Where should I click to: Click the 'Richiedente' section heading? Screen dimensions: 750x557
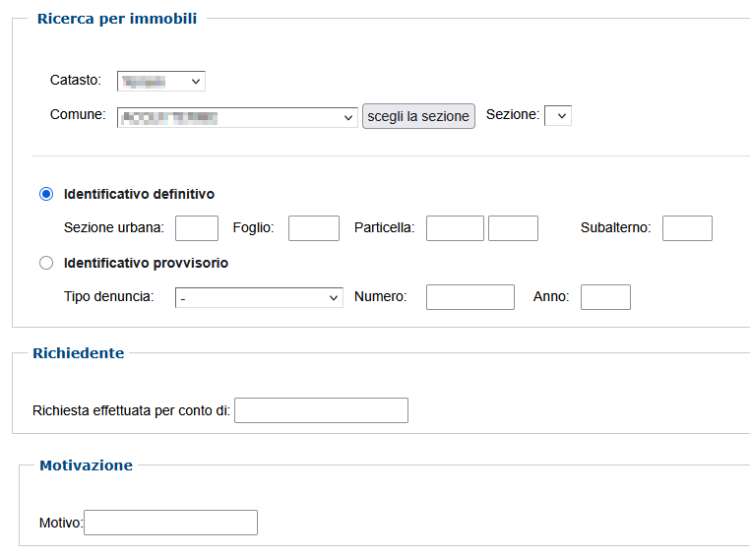pyautogui.click(x=79, y=353)
